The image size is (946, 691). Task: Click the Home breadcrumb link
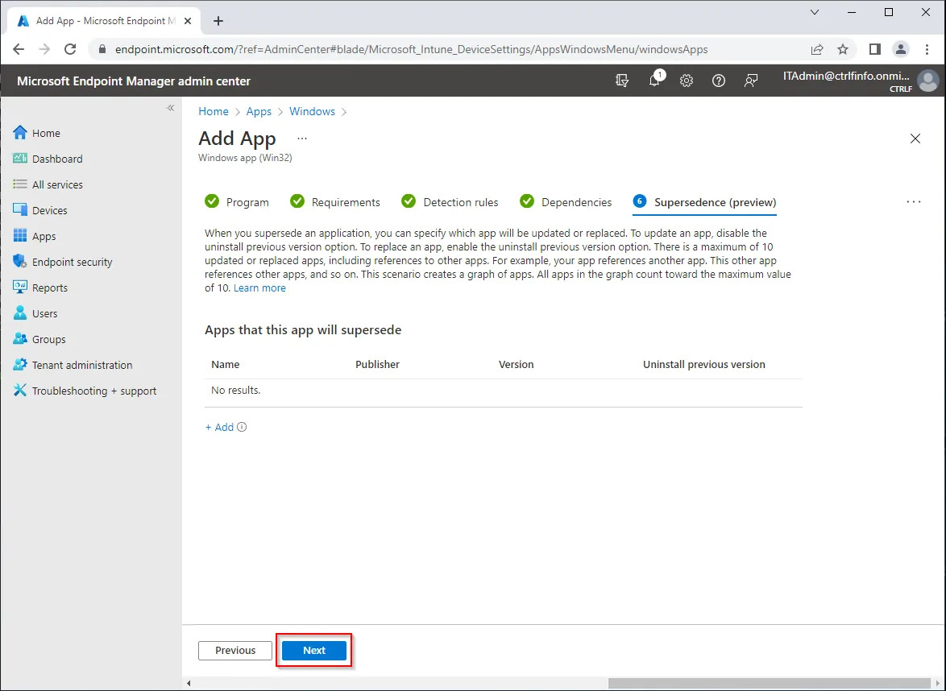coord(214,112)
